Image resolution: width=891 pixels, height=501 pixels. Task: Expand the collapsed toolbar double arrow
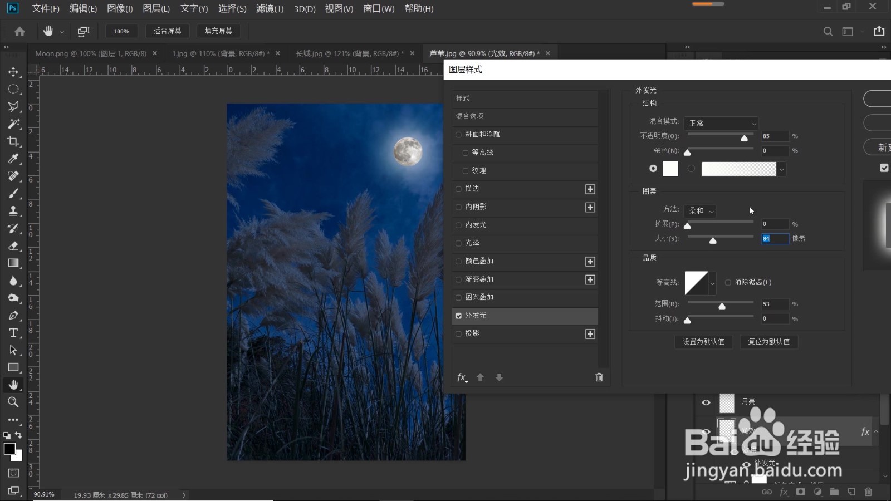coord(7,47)
